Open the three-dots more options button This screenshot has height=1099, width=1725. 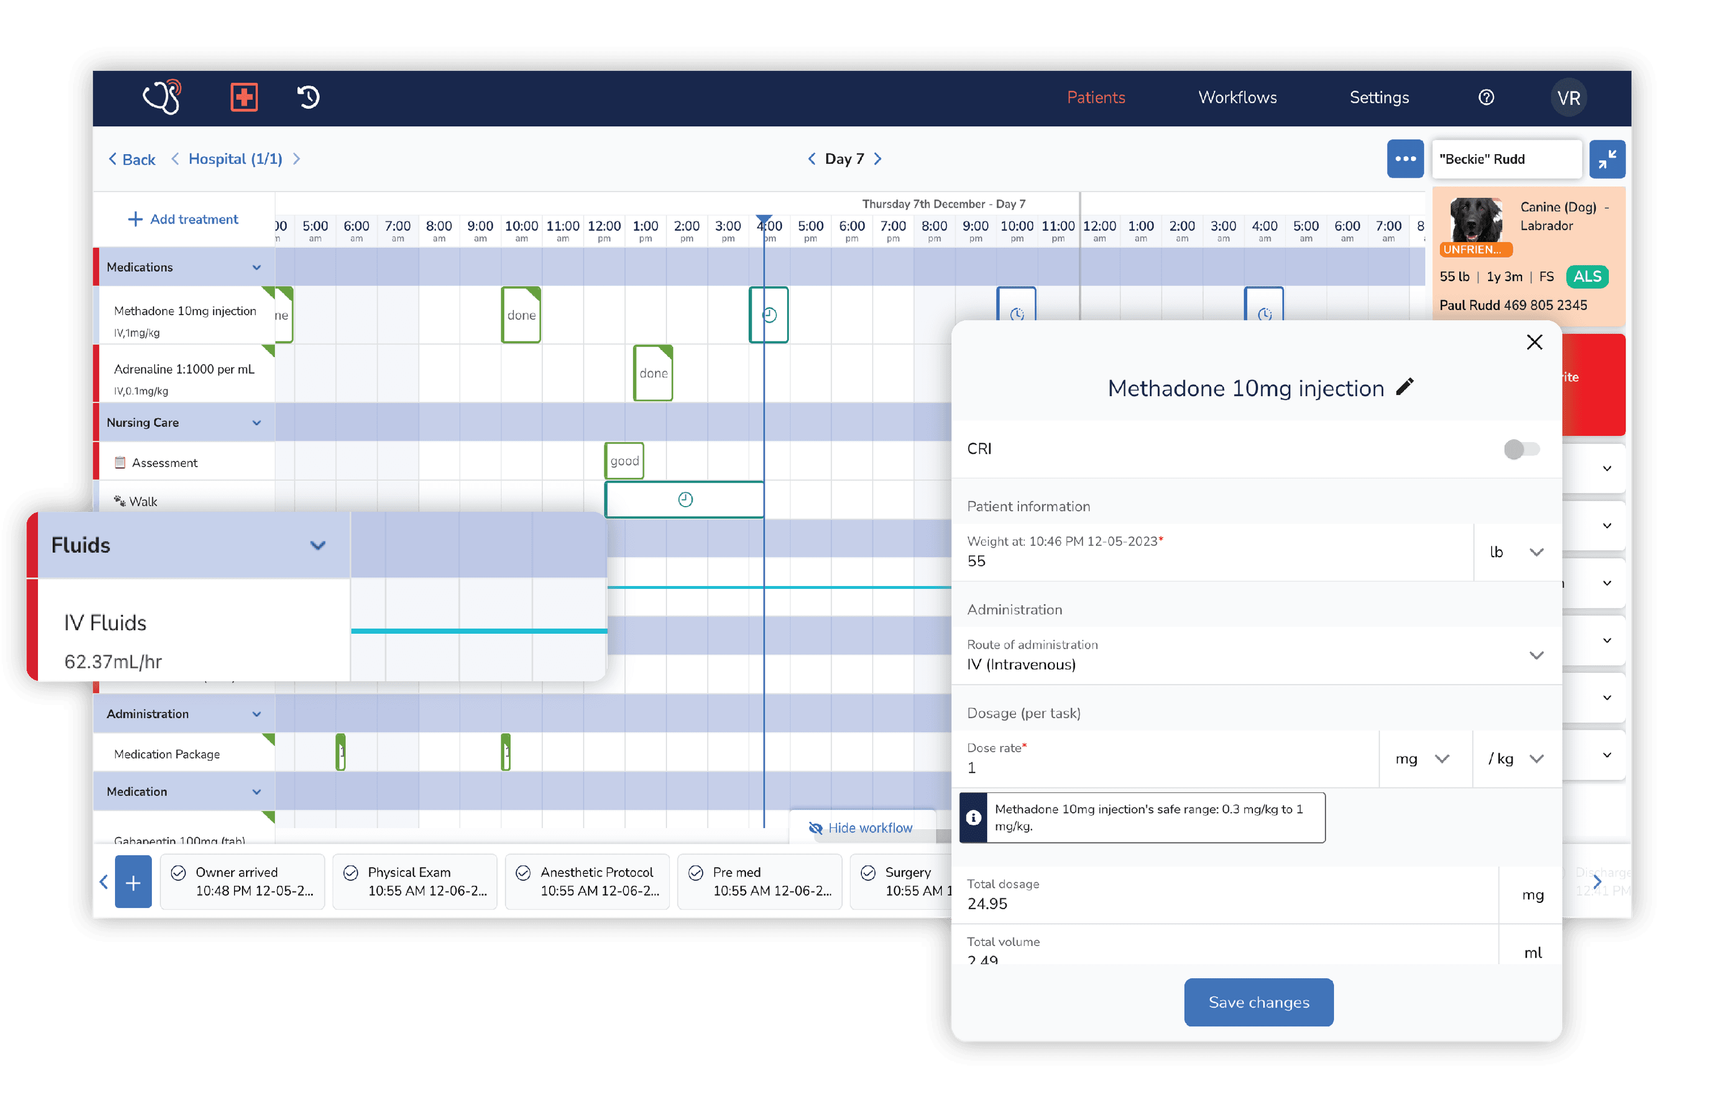point(1405,159)
